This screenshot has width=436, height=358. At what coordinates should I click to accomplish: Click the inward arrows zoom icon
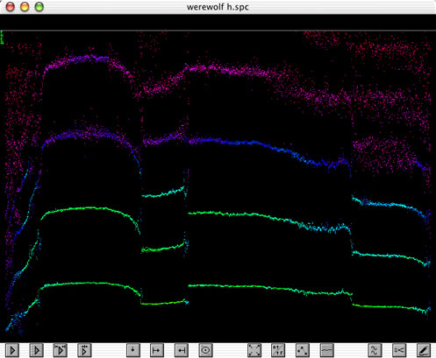[x=278, y=350]
